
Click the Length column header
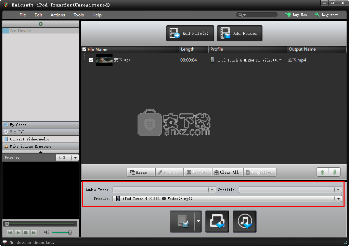[194, 49]
